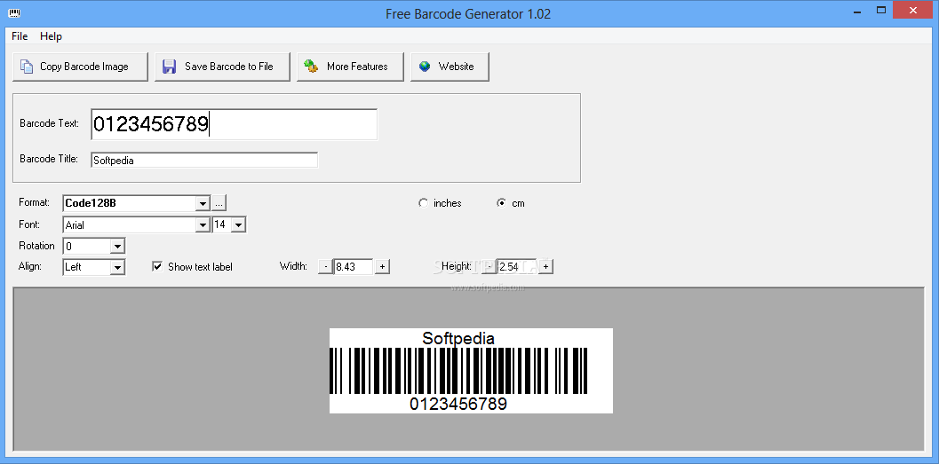Click Save Barcode to File
This screenshot has height=464, width=939.
click(222, 67)
